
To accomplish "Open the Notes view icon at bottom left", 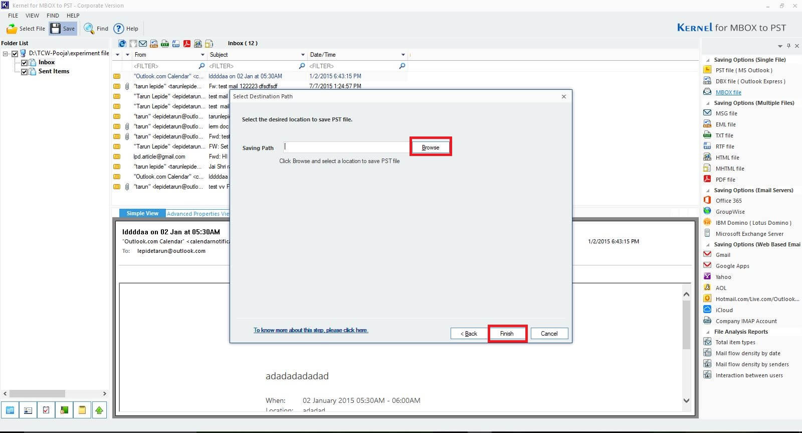I will tap(82, 410).
